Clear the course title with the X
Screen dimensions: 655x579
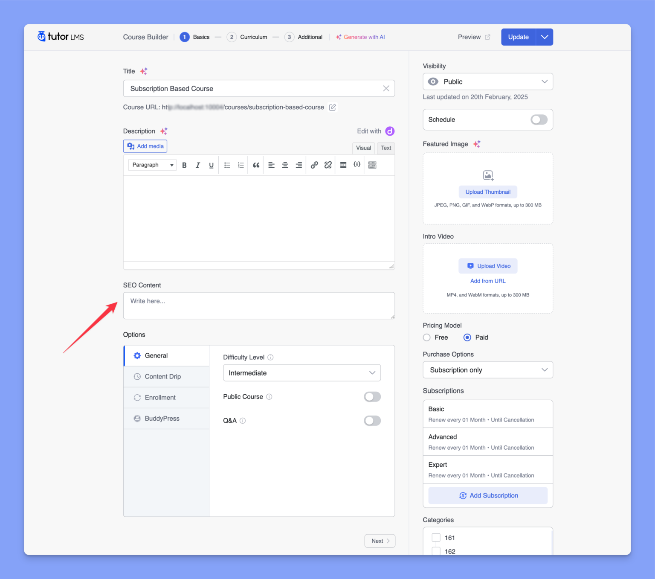point(386,88)
